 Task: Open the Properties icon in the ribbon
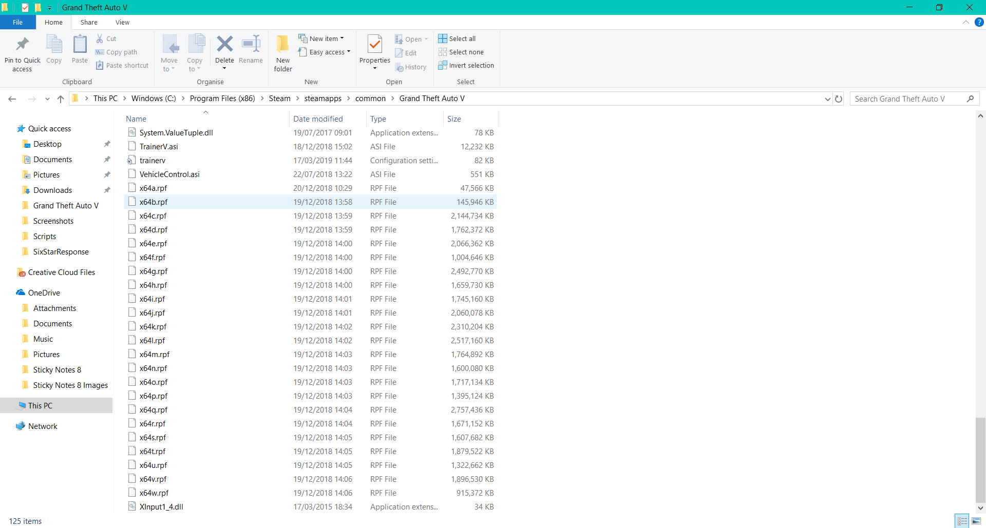click(375, 45)
